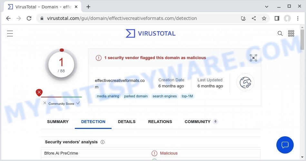Open the Chrome profile avatar
The height and width of the screenshot is (161, 306).
coord(287,18)
